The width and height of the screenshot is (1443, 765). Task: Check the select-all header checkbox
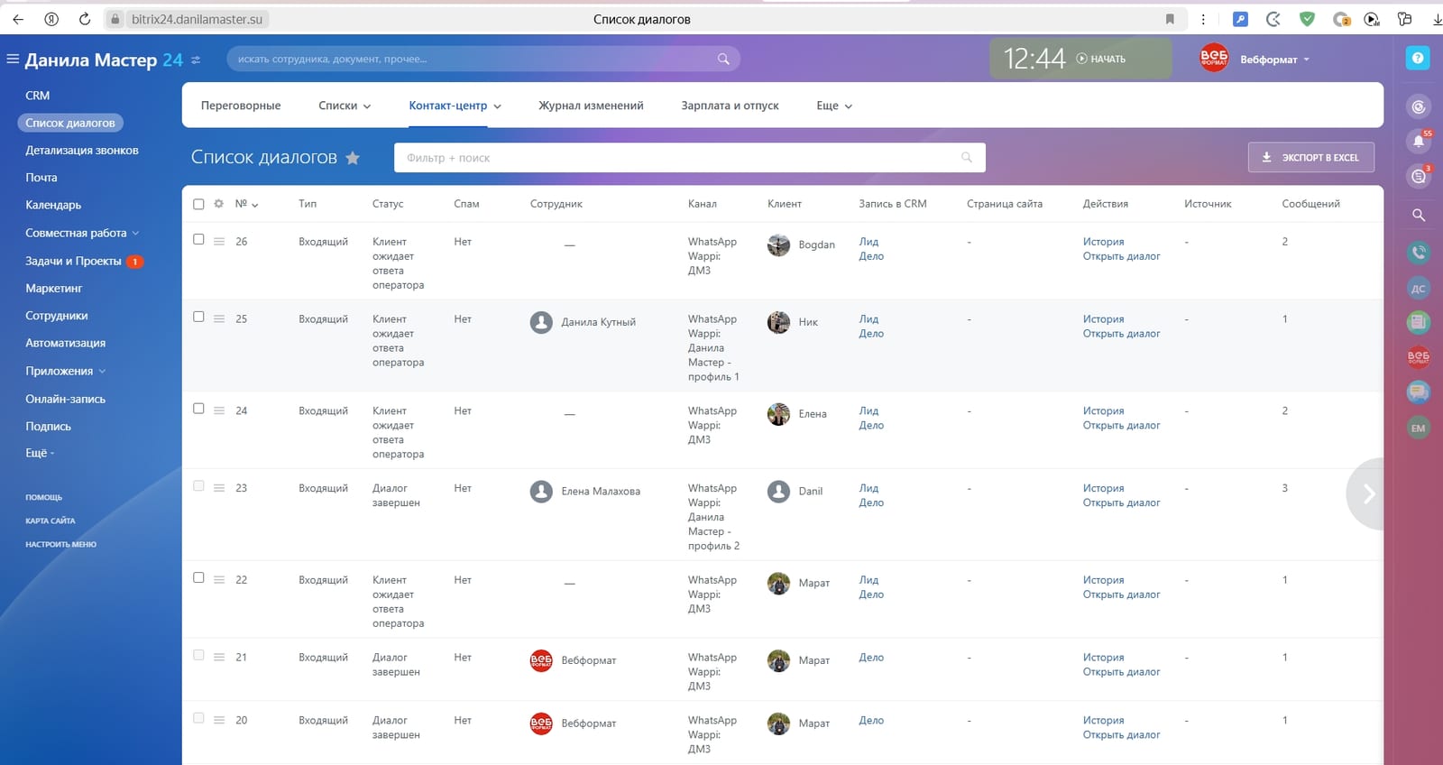[x=198, y=204]
